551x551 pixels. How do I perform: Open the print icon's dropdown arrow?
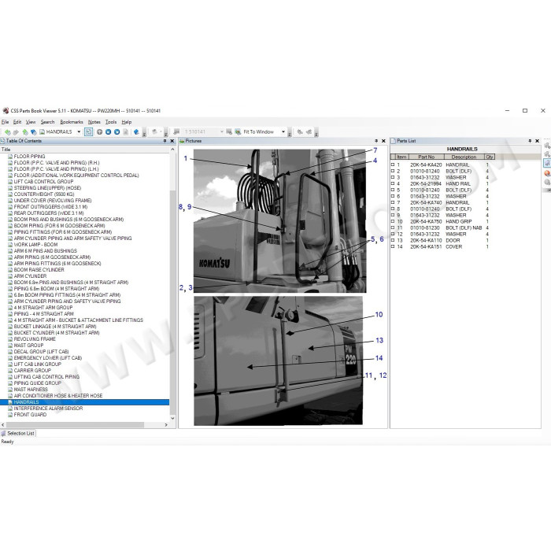161,131
